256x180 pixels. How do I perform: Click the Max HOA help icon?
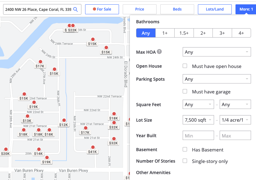[159, 52]
